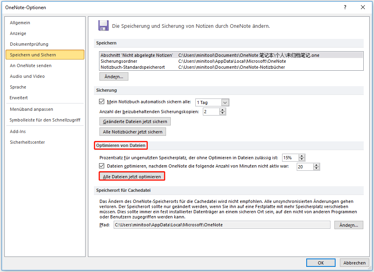Decrease the Sicherungskopien count
Viewport: 374px width, 272px height.
pos(222,113)
